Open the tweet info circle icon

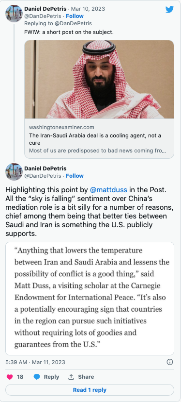pyautogui.click(x=170, y=362)
